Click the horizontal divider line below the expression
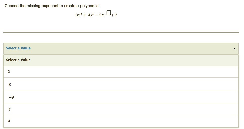This screenshot has width=244, height=129. tap(121, 32)
